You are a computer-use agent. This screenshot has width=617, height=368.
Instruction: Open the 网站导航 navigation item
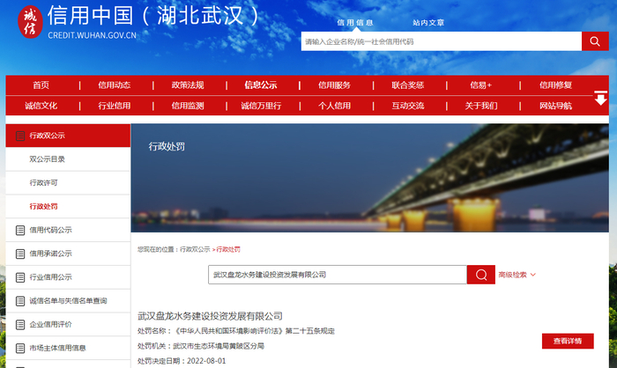[x=555, y=106]
